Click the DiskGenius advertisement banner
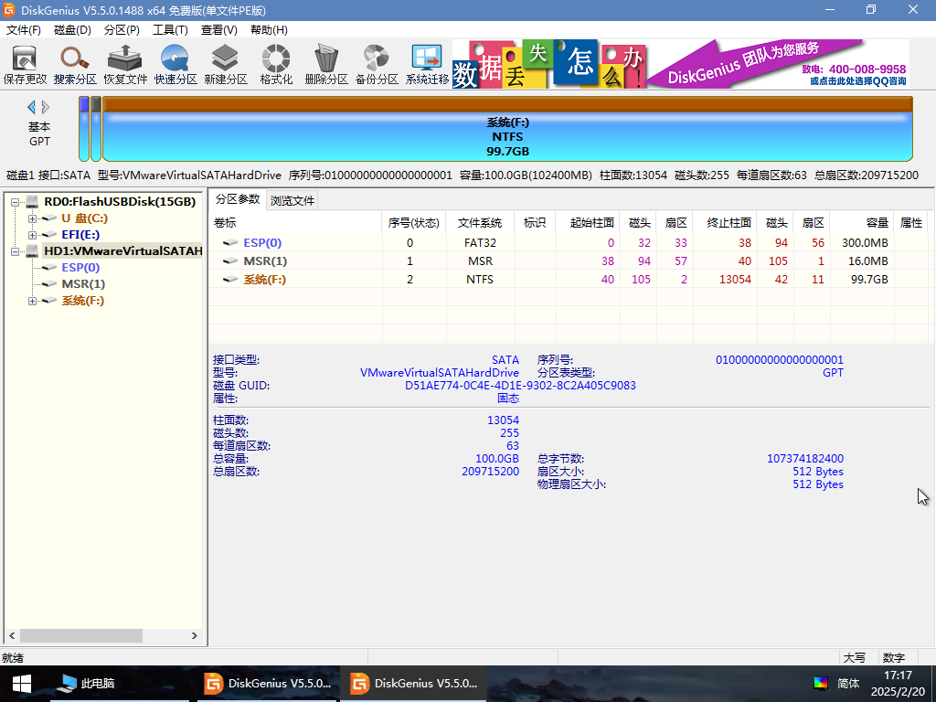936x702 pixels. 680,65
